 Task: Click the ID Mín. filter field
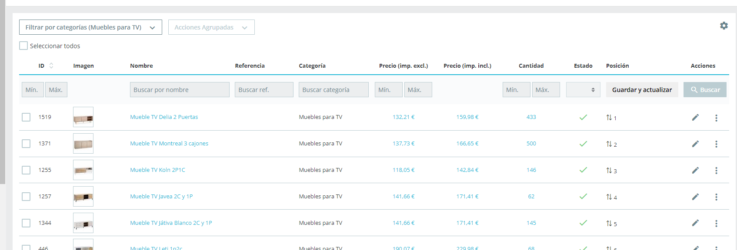[33, 90]
